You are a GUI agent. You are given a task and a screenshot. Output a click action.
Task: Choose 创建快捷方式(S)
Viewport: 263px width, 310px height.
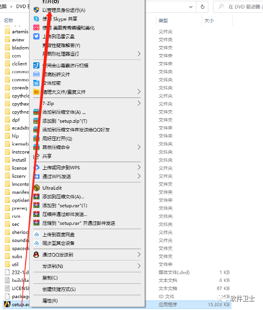59,289
